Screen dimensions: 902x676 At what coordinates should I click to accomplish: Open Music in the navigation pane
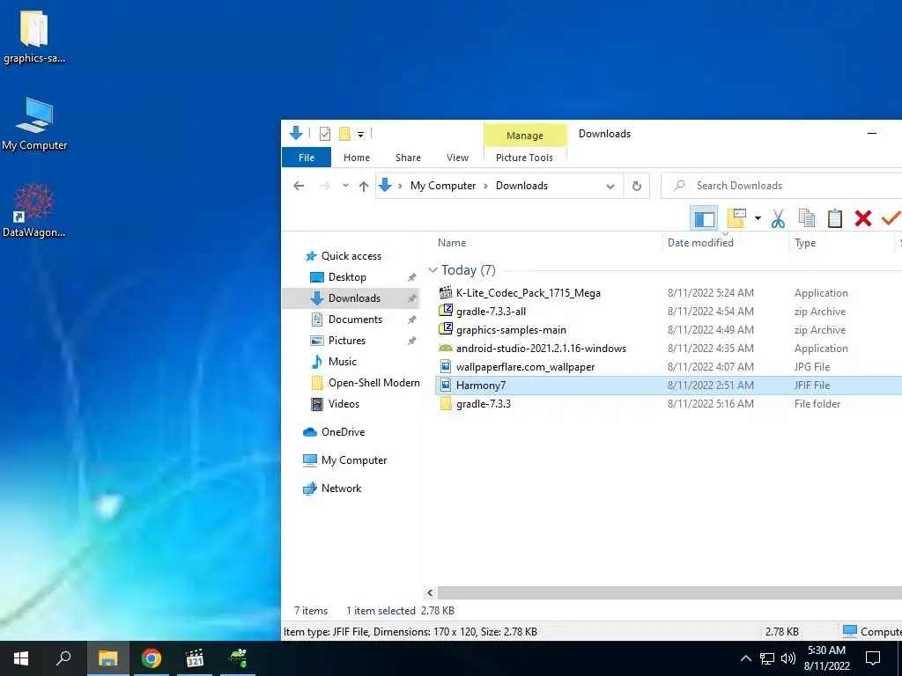click(x=342, y=362)
